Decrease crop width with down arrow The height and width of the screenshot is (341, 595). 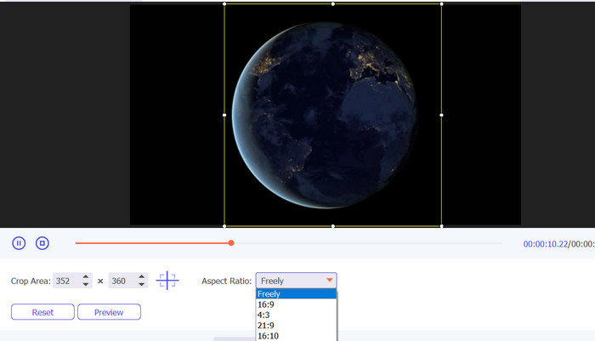tap(86, 284)
